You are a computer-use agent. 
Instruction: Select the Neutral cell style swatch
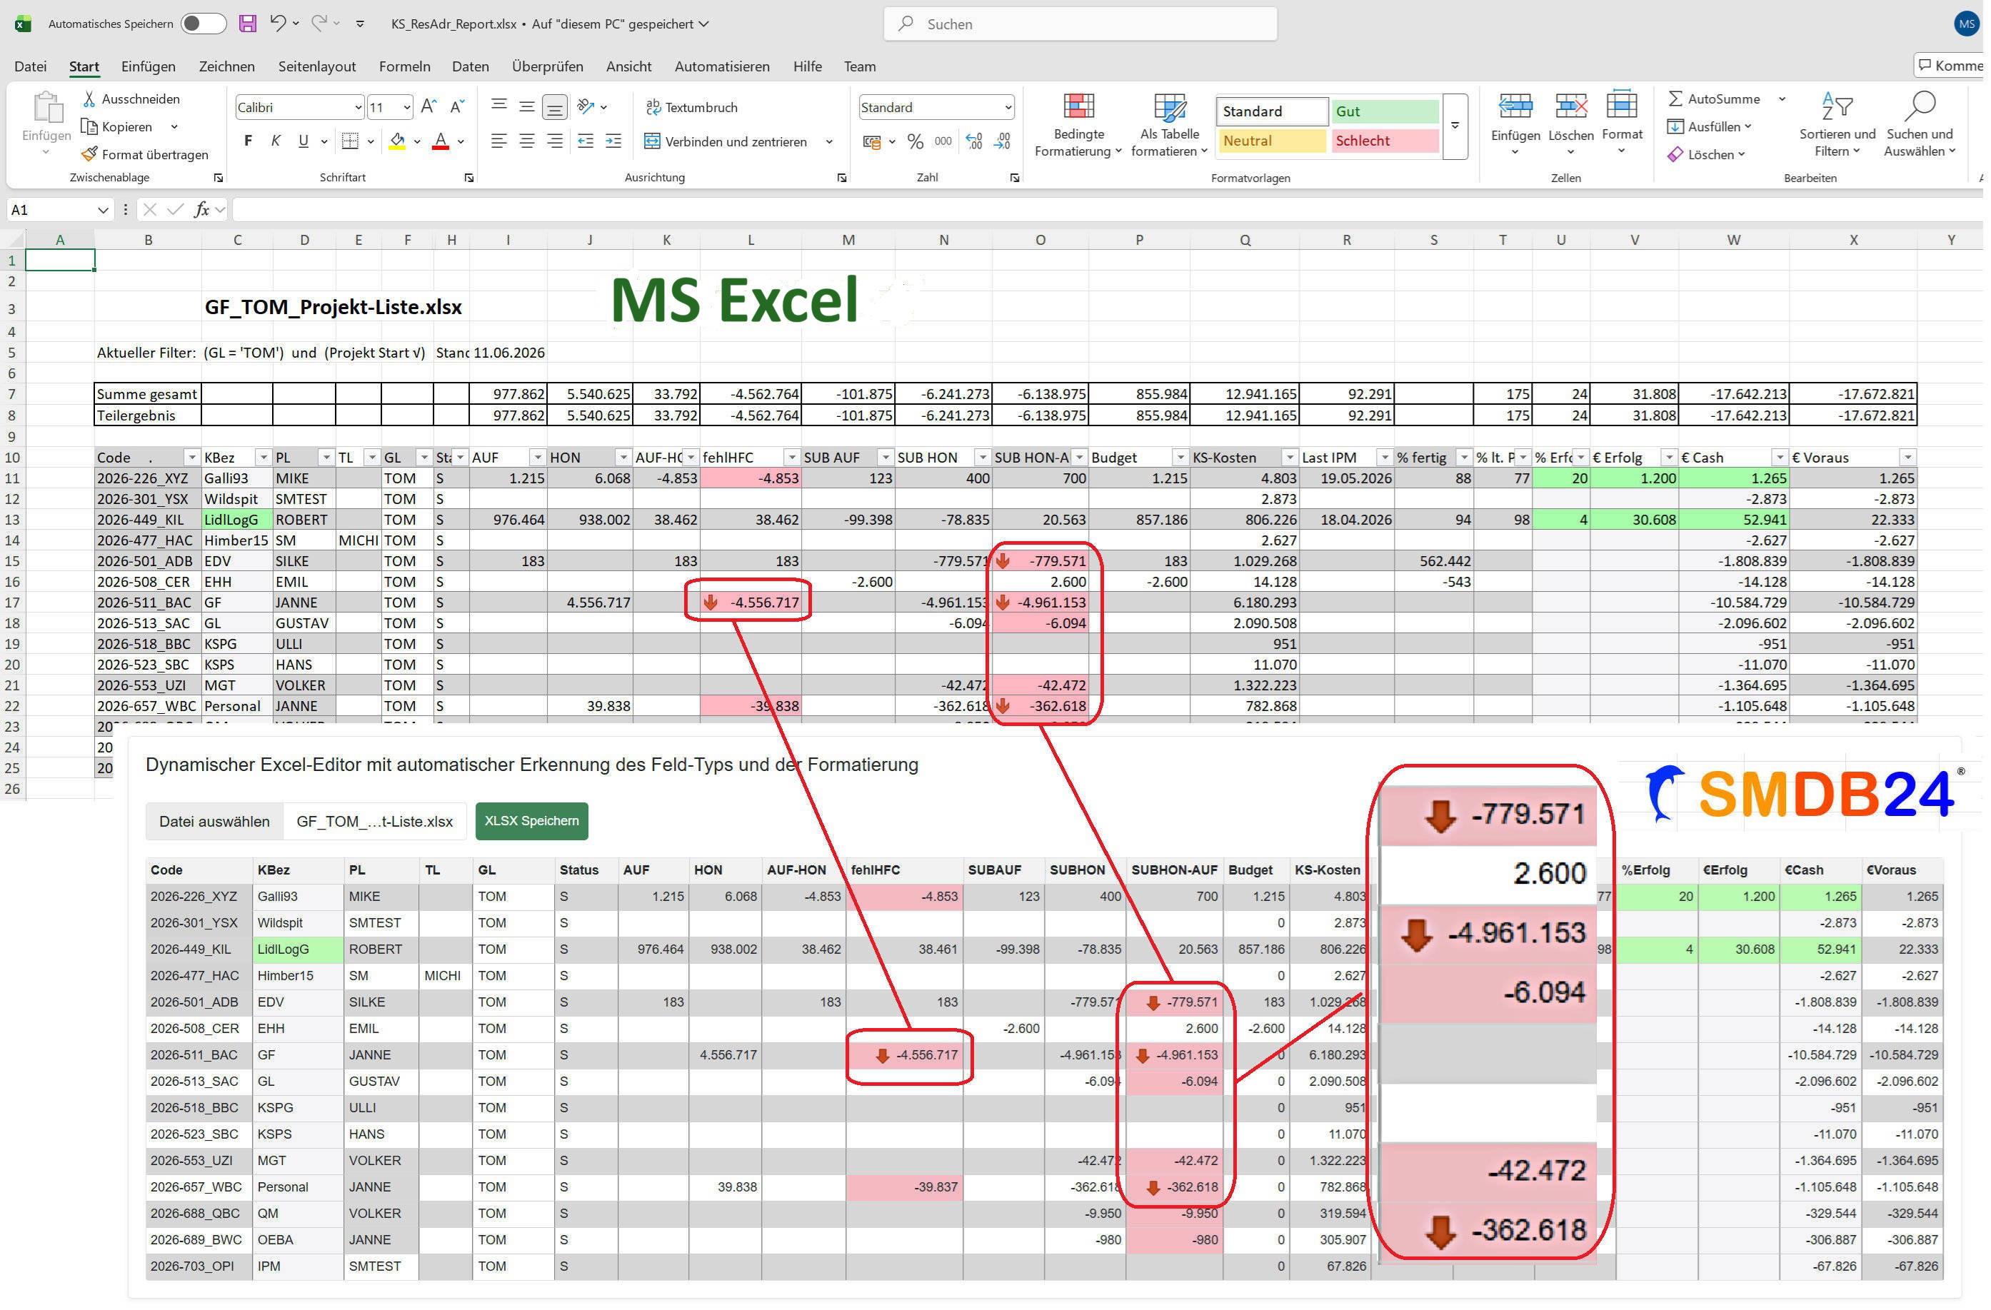(1272, 141)
